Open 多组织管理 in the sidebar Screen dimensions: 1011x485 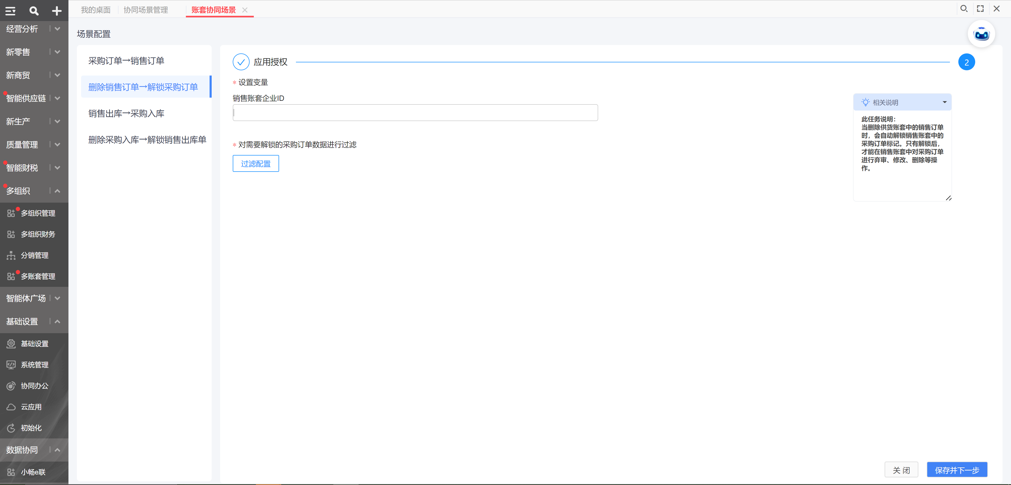[38, 213]
